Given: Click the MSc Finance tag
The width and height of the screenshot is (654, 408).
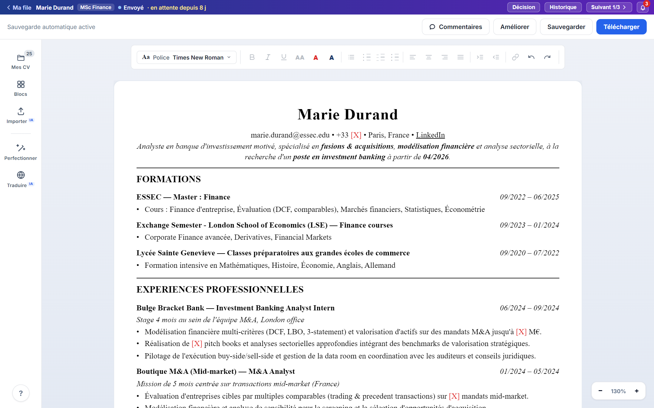Looking at the screenshot, I should (x=96, y=7).
